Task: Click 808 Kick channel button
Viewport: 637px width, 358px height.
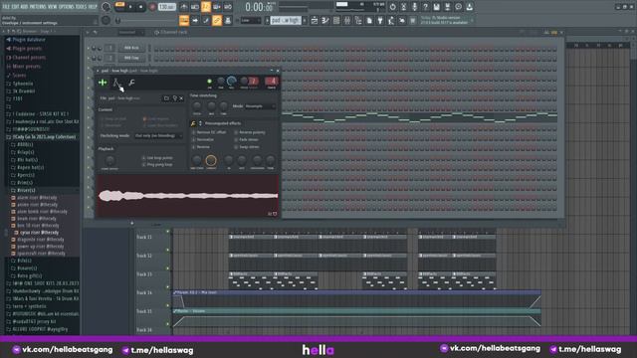Action: coord(131,48)
